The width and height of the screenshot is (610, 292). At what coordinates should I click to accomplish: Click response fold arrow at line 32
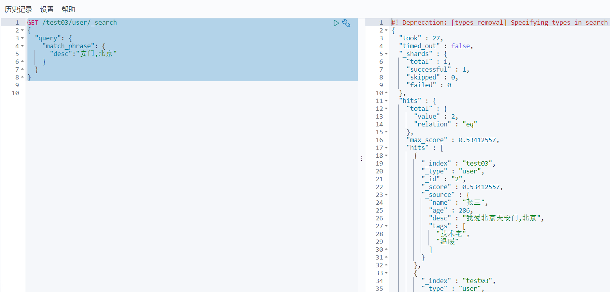coord(387,265)
